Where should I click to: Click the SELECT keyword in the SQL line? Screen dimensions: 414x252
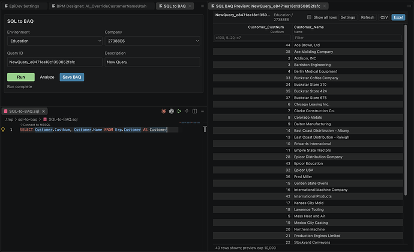(26, 130)
